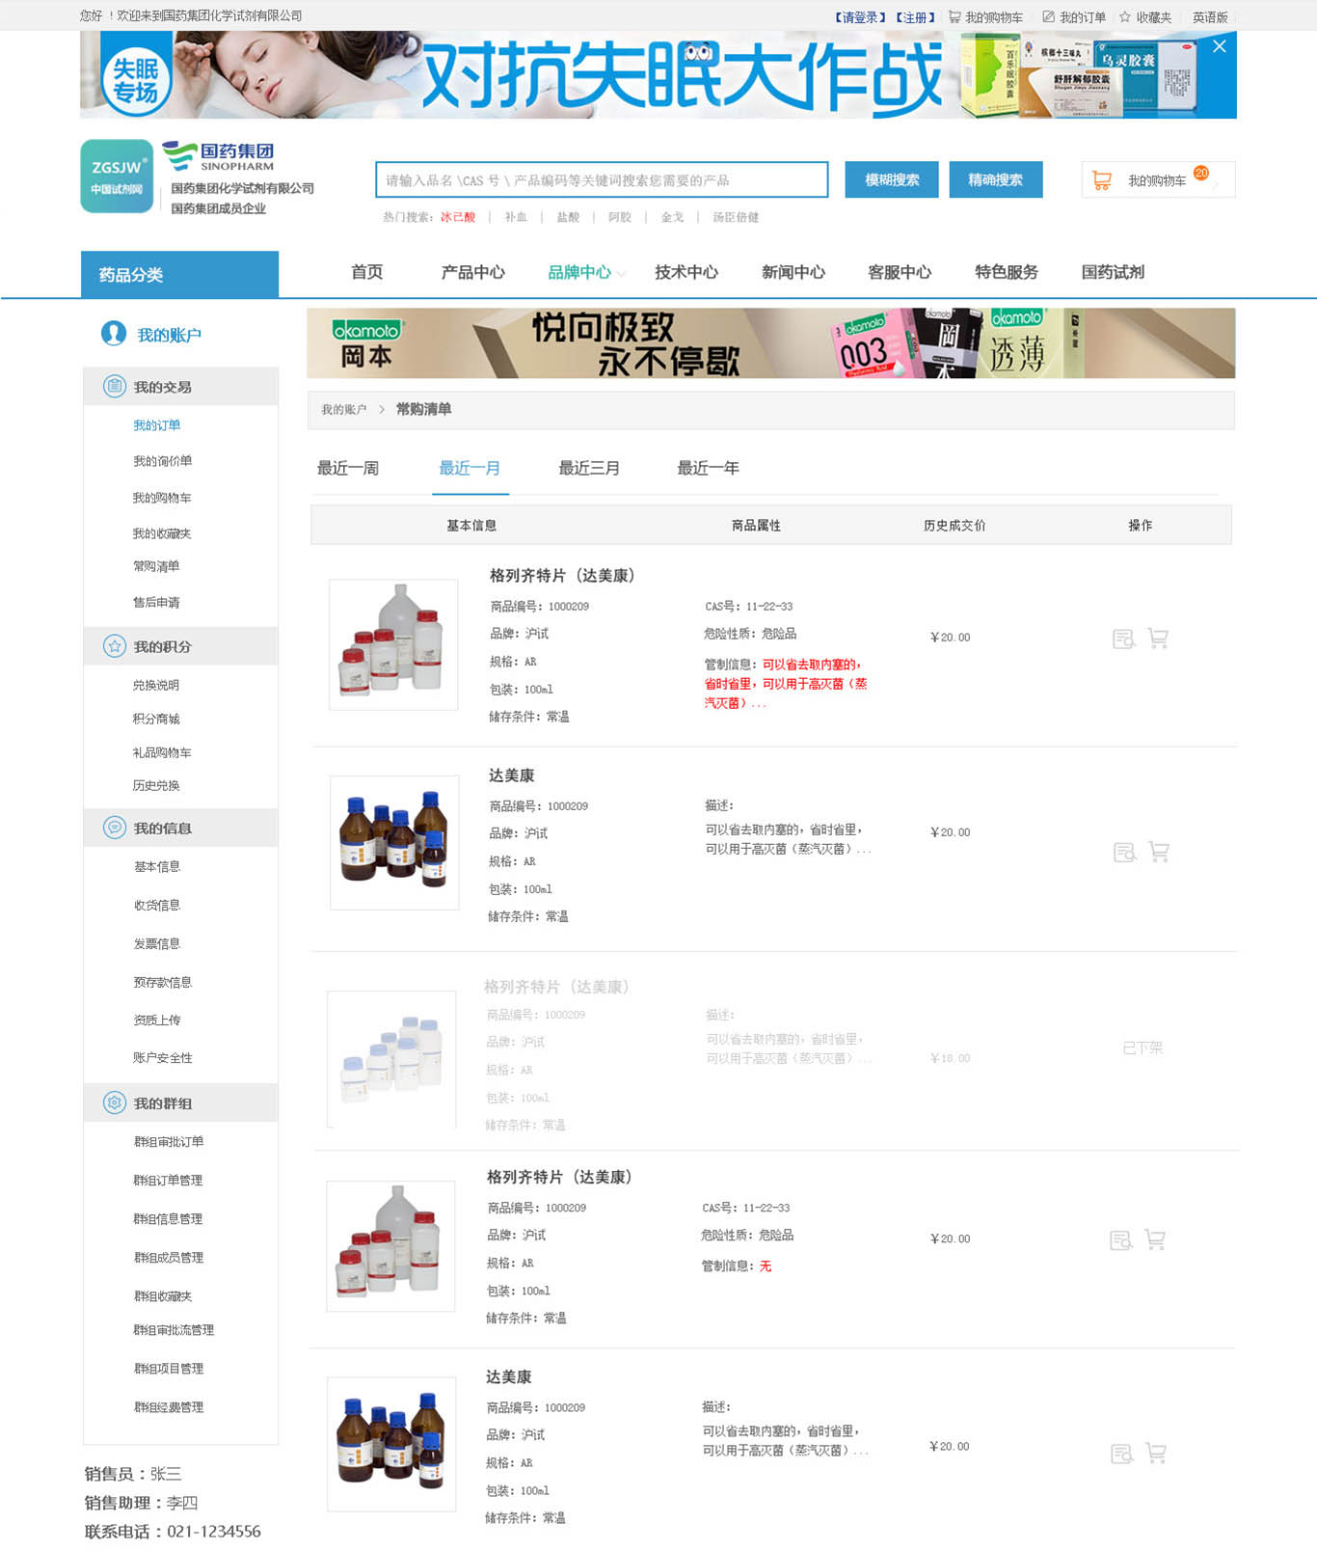The height and width of the screenshot is (1551, 1317).
Task: Switch to 英语版
Action: pos(1210,17)
